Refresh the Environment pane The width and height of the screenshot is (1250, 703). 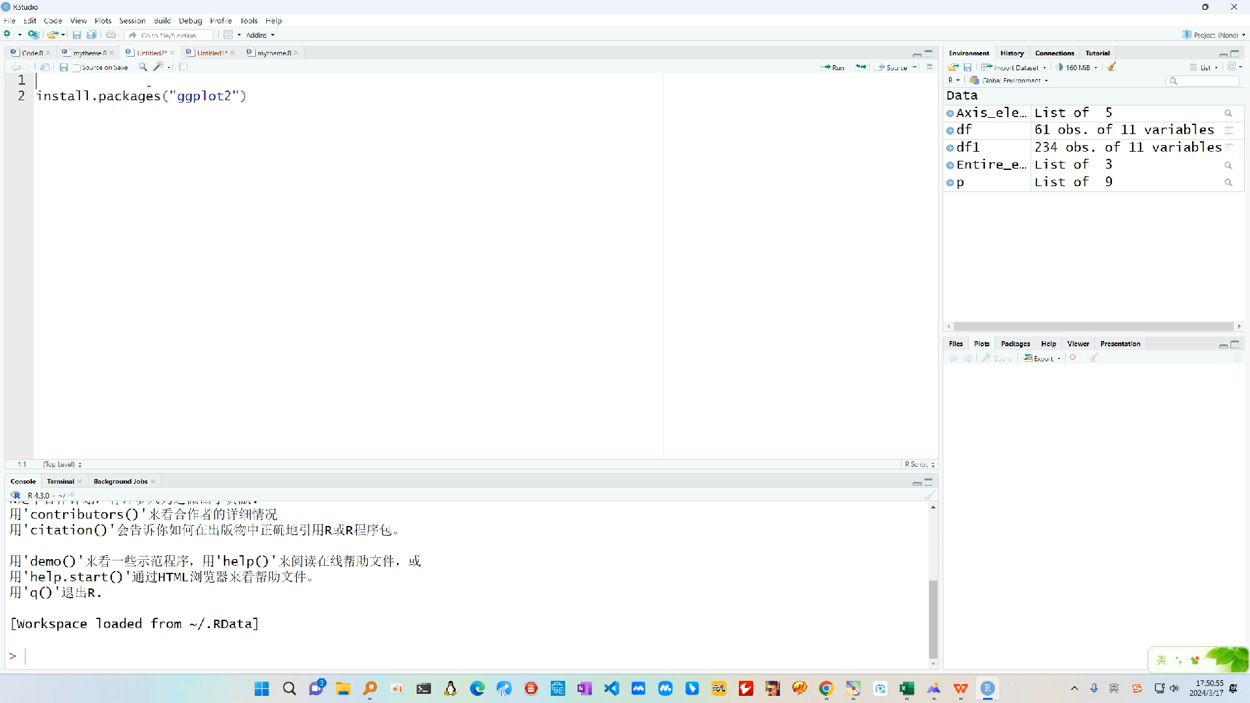click(x=1231, y=67)
